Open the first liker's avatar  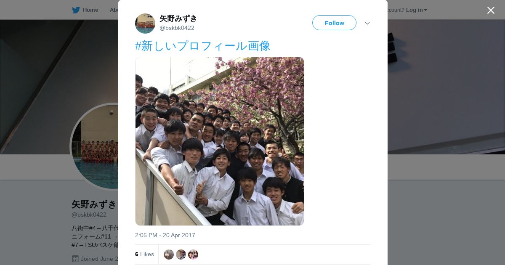coord(169,254)
